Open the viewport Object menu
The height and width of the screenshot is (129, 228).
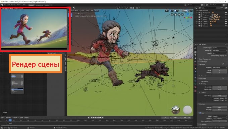97,11
